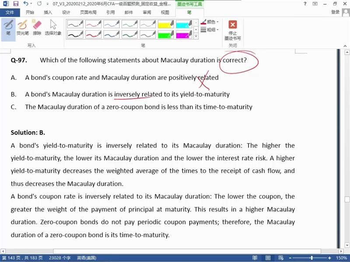This screenshot has height=262, width=350.
Task: Open the 文件 (File) tab
Action: tap(10, 12)
